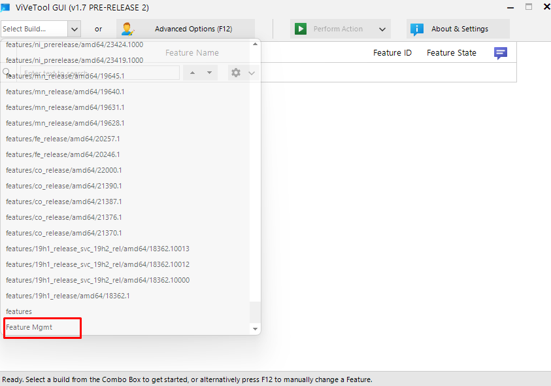Select build co_release/amd64/21390.1
The width and height of the screenshot is (551, 386).
tap(64, 186)
